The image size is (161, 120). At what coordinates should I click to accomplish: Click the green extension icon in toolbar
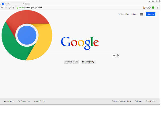tap(153, 8)
